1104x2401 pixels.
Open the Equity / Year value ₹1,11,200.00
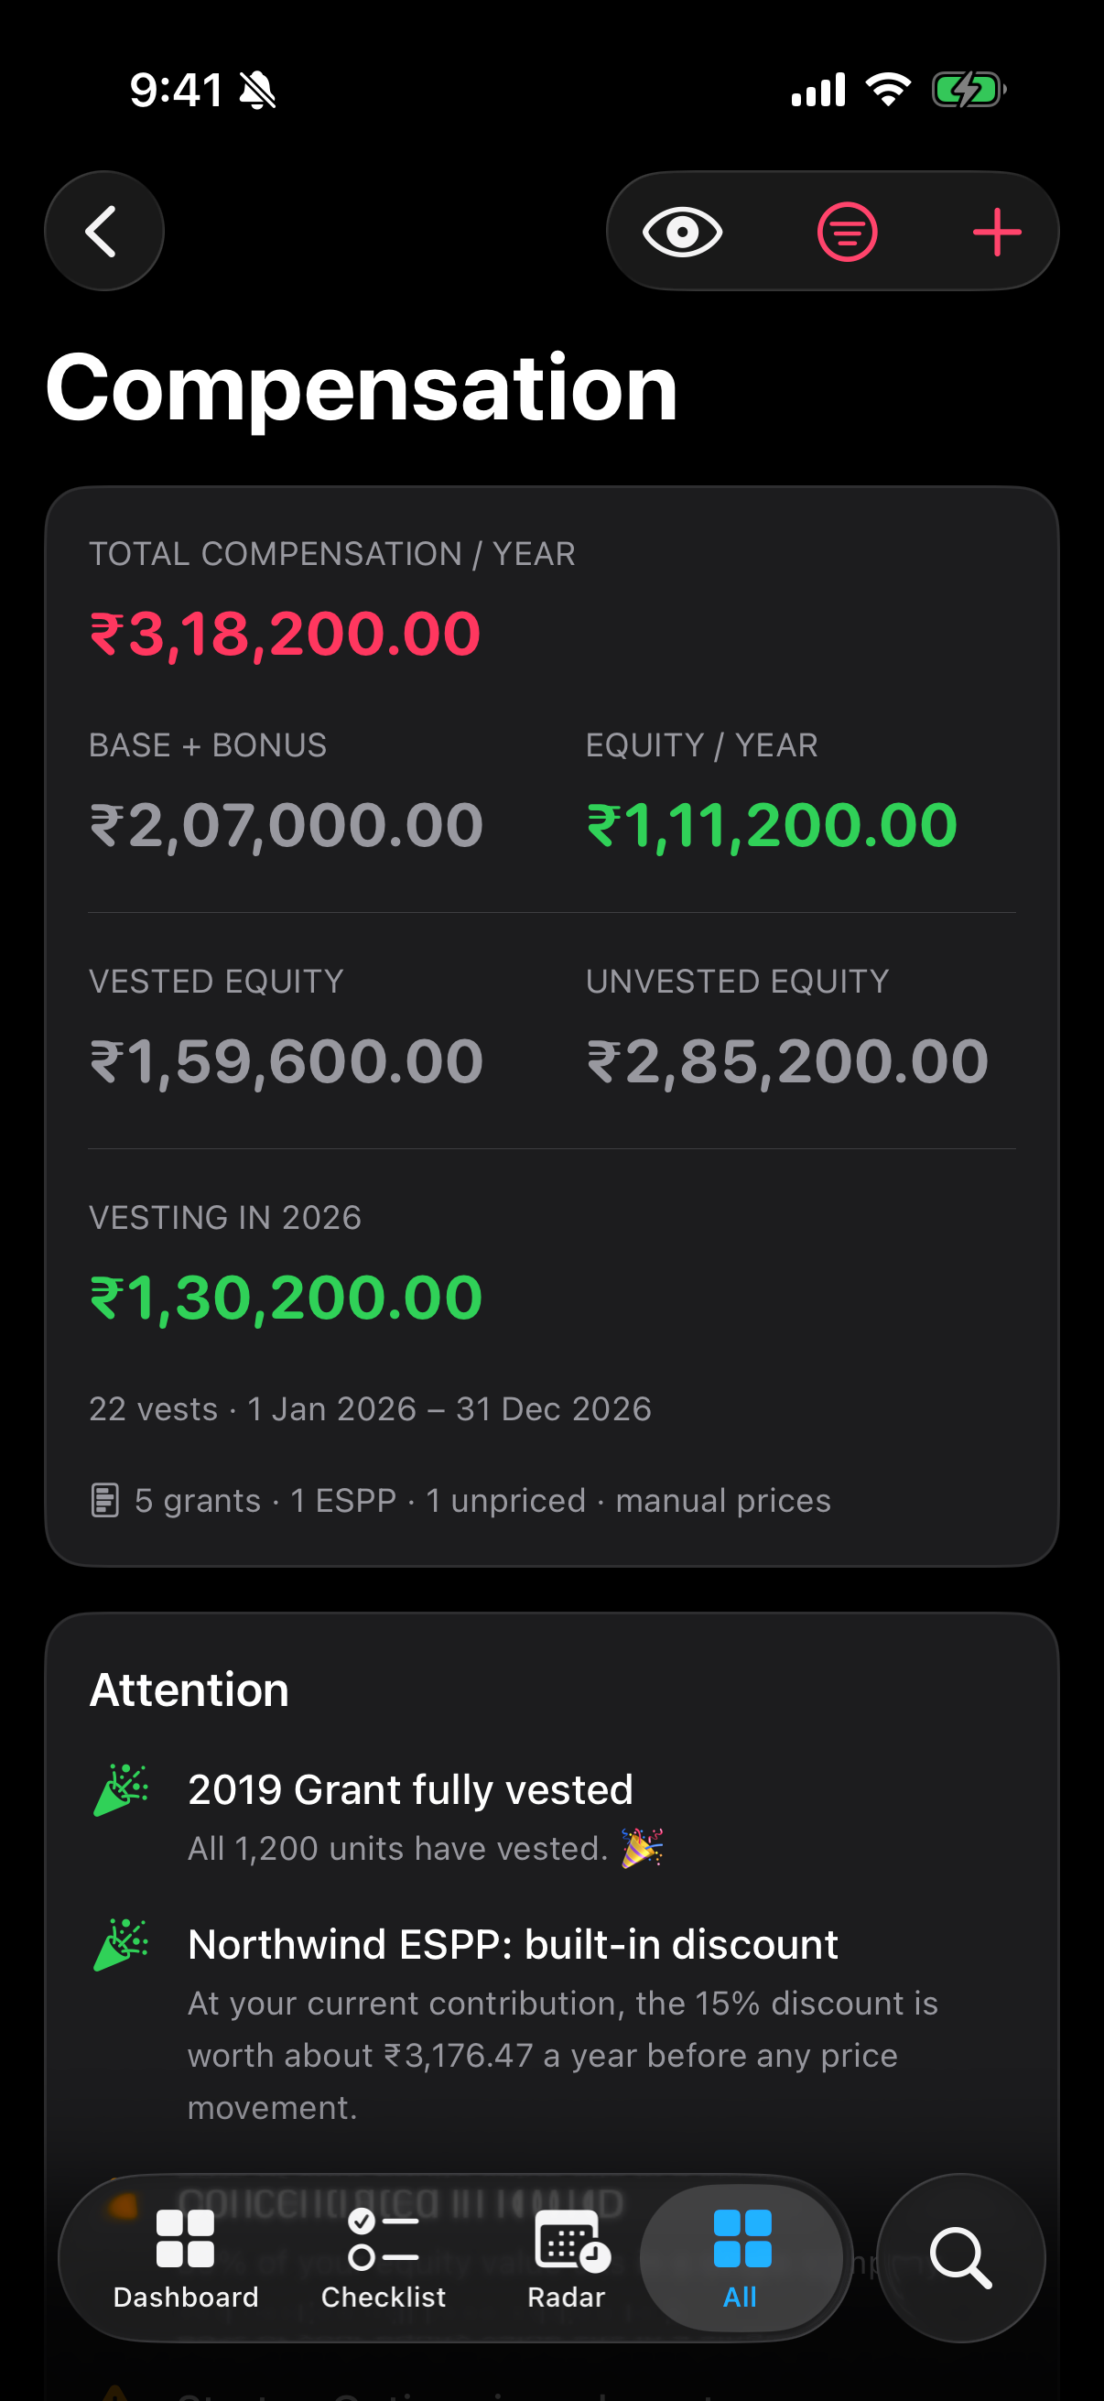coord(772,825)
